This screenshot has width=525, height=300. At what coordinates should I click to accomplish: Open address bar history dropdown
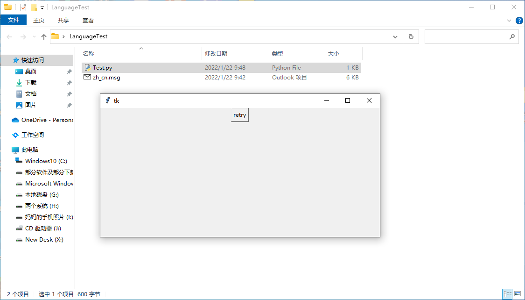coord(395,37)
